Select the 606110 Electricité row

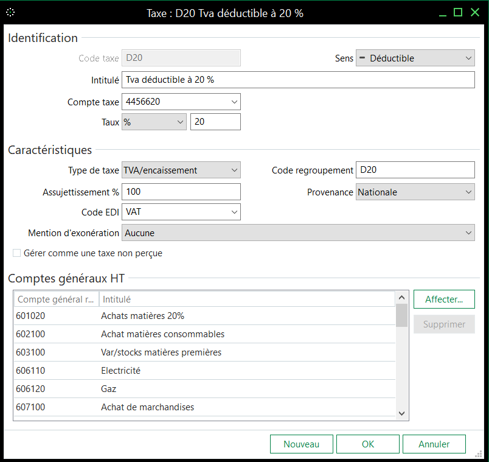[x=204, y=371]
